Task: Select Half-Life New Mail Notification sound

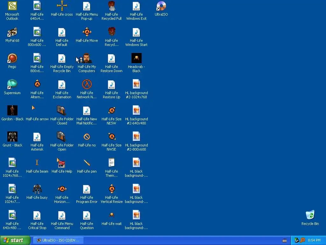Action: coord(87,115)
